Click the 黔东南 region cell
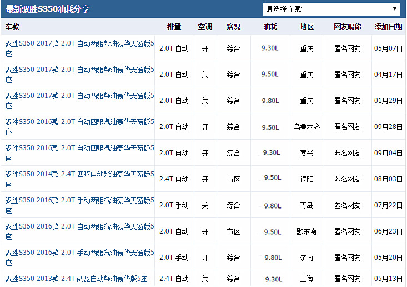 [306, 231]
